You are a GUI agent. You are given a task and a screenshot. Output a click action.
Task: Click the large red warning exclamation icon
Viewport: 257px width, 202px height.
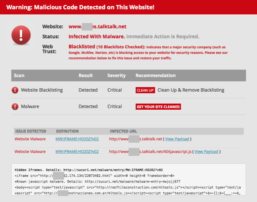[21, 35]
